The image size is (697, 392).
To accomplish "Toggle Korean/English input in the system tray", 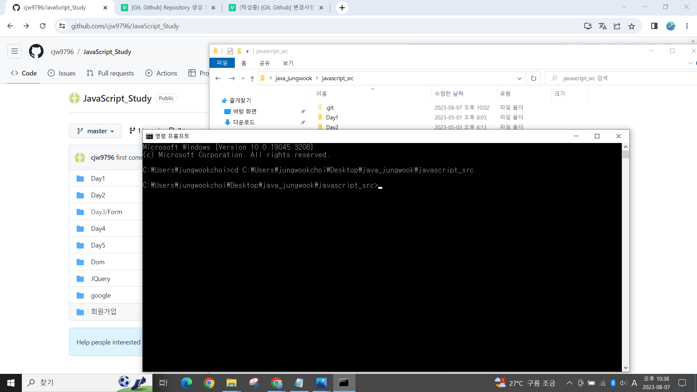I will 634,383.
